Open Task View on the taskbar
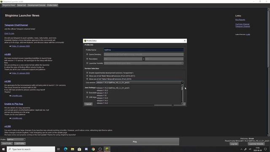The width and height of the screenshot is (270, 152). [59, 149]
